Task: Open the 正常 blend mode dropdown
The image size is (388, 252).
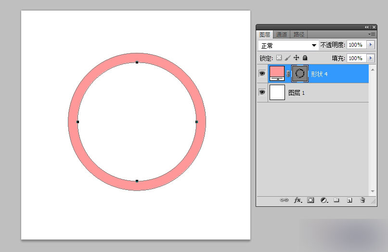Action: tap(288, 46)
